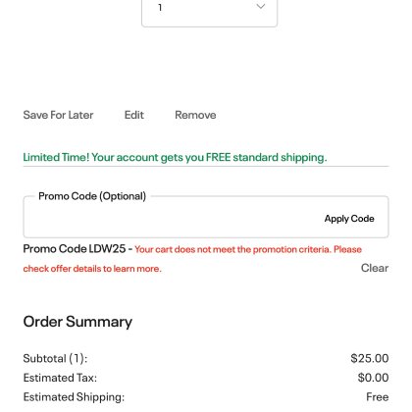Click the Promo Code (Optional) field label
The image size is (412, 412).
tap(92, 196)
